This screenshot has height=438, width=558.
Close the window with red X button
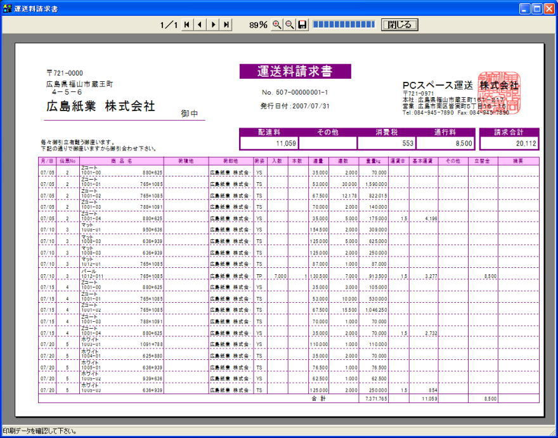[x=548, y=9]
